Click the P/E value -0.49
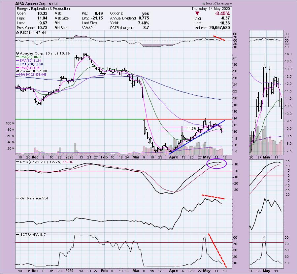 click(x=98, y=14)
